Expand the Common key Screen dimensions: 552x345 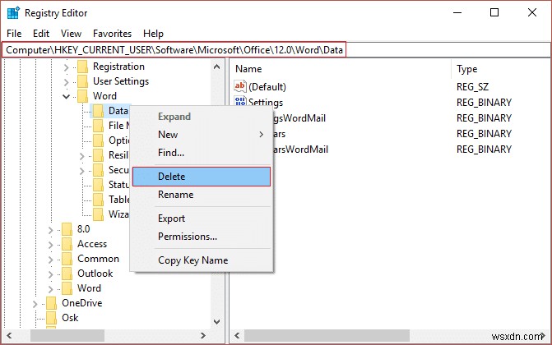tap(50, 260)
